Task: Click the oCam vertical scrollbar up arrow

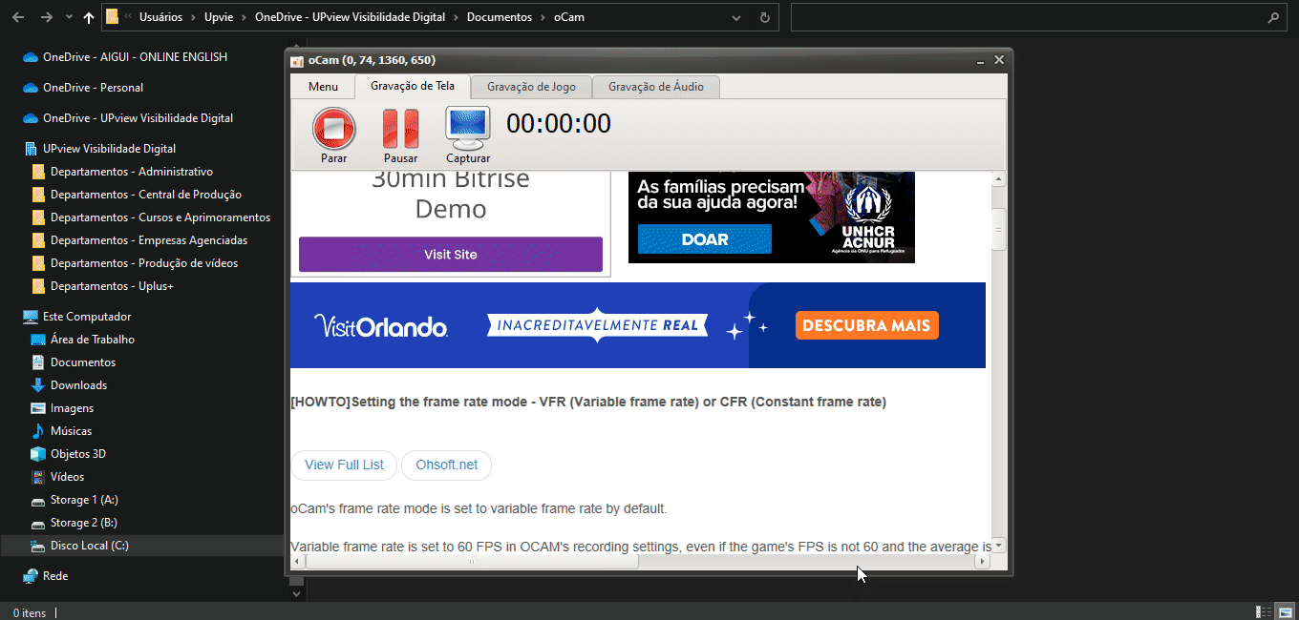Action: click(999, 178)
